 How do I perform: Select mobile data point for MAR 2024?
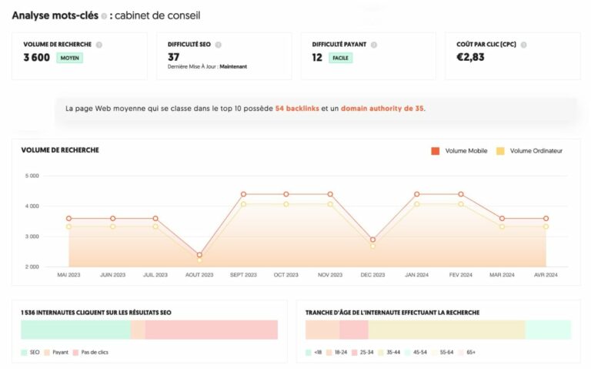click(x=502, y=219)
